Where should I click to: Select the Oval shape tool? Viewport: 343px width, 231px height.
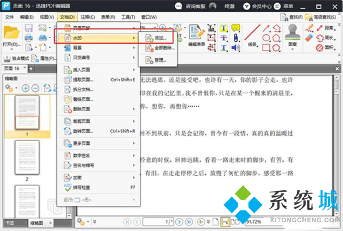266,37
